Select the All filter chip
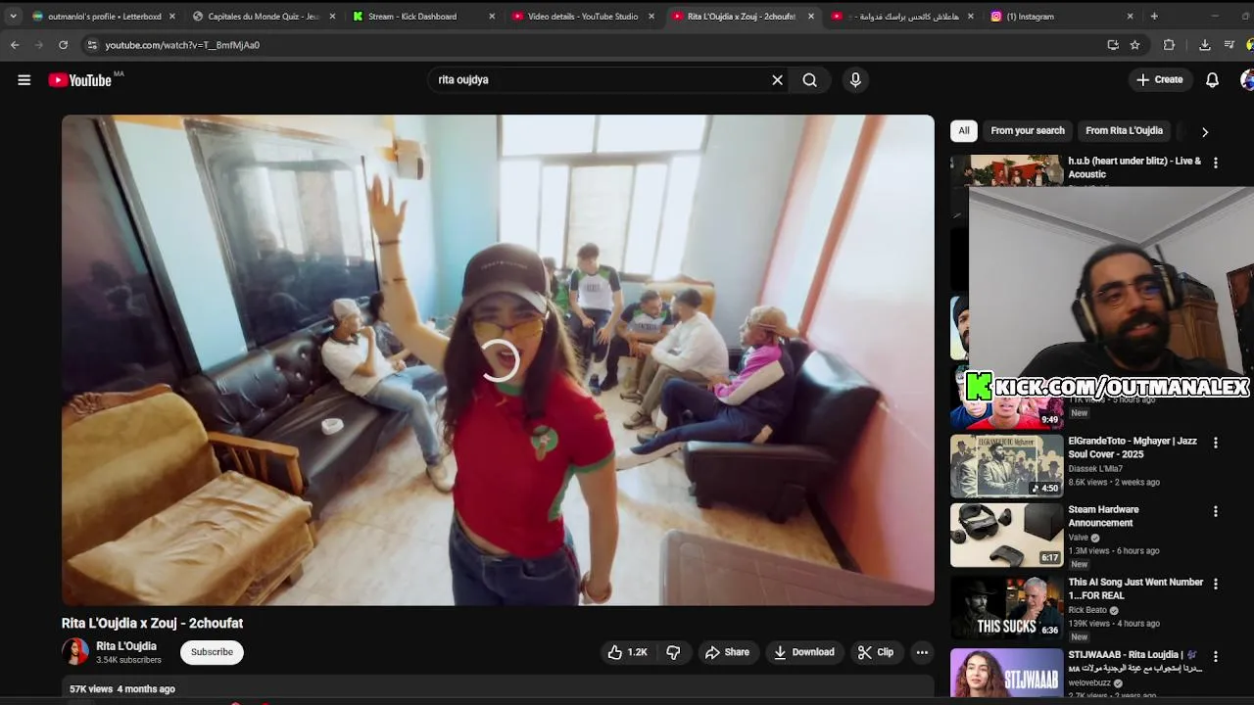This screenshot has width=1254, height=705. coord(964,131)
